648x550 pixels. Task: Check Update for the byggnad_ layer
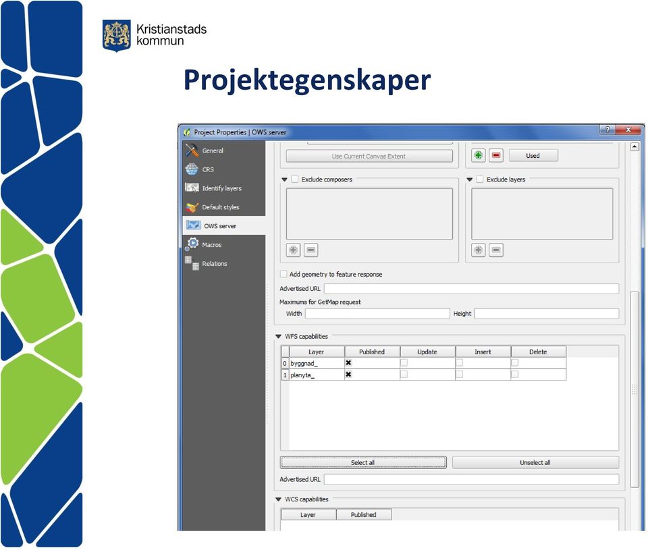click(x=404, y=363)
